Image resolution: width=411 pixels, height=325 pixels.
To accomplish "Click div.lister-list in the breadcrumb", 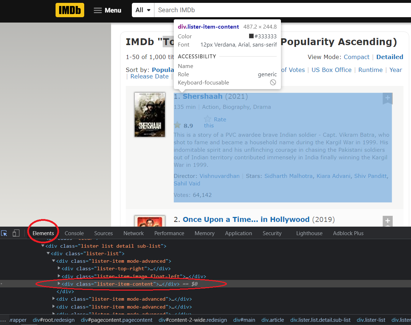I will (371, 320).
